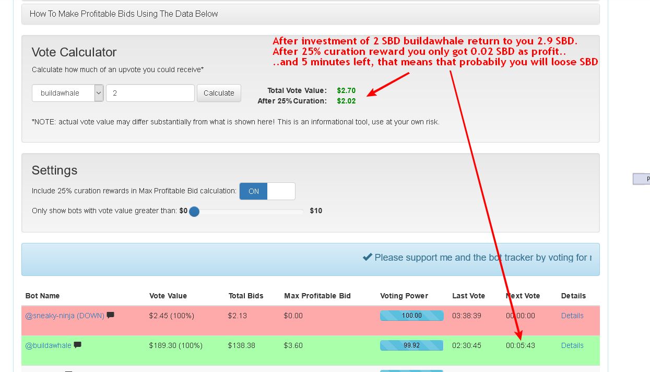The image size is (650, 372).
Task: Click the 00:05:43 next vote time
Action: [x=521, y=345]
